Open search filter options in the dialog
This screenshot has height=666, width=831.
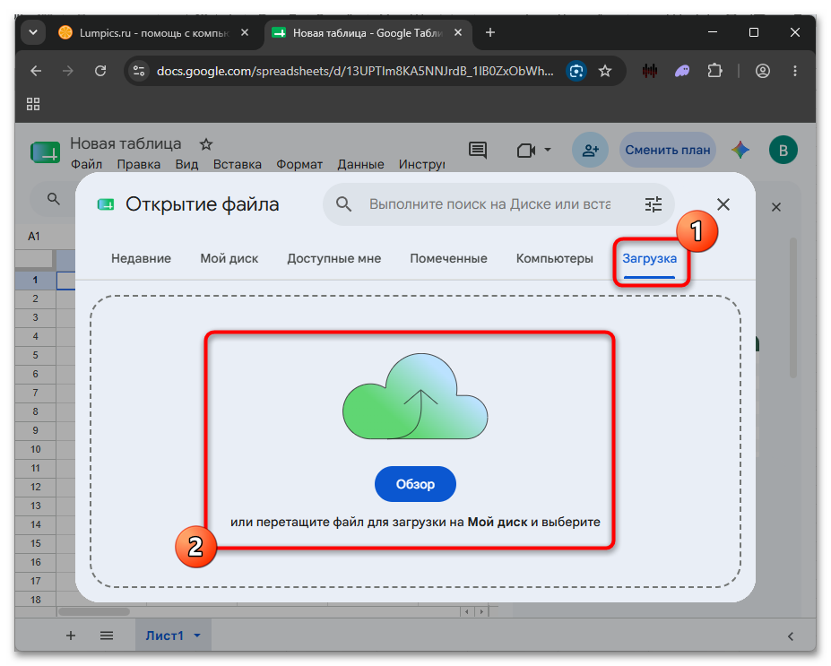tap(653, 204)
